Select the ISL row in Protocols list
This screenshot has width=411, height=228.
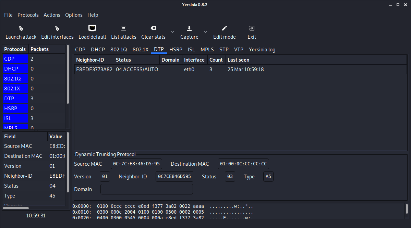coord(34,118)
